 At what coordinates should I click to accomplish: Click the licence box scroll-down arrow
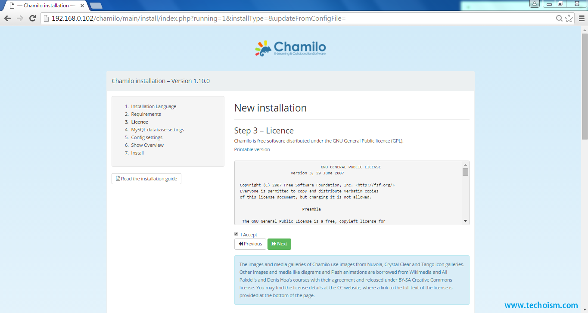pos(465,221)
